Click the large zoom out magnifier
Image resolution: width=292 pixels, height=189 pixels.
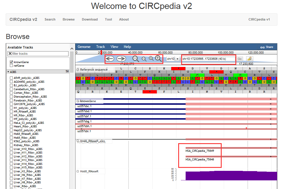click(136, 59)
